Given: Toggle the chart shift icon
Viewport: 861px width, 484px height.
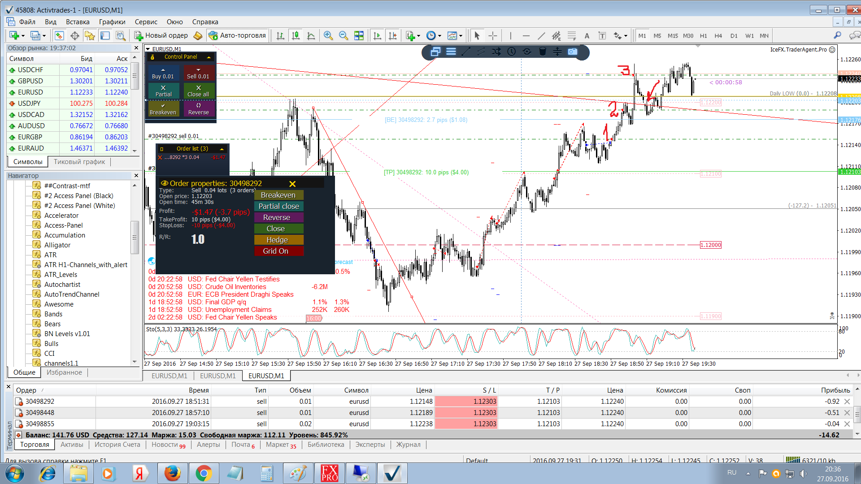Looking at the screenshot, I should coord(392,35).
